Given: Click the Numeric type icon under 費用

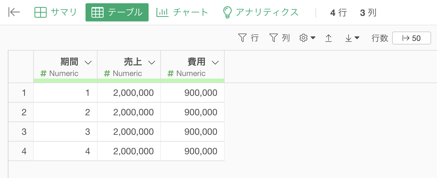Looking at the screenshot, I should pyautogui.click(x=170, y=73).
